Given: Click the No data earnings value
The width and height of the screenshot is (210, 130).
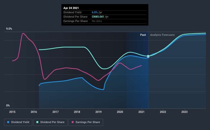Looking at the screenshot, I should point(97,21).
